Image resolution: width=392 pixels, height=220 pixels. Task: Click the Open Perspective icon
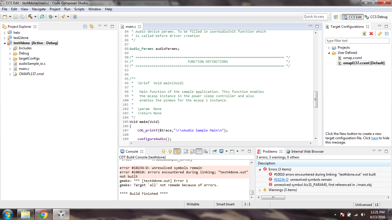click(336, 17)
